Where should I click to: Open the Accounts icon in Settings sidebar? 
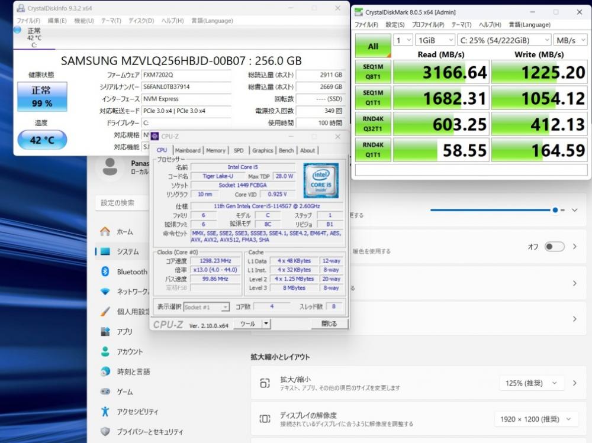105,351
